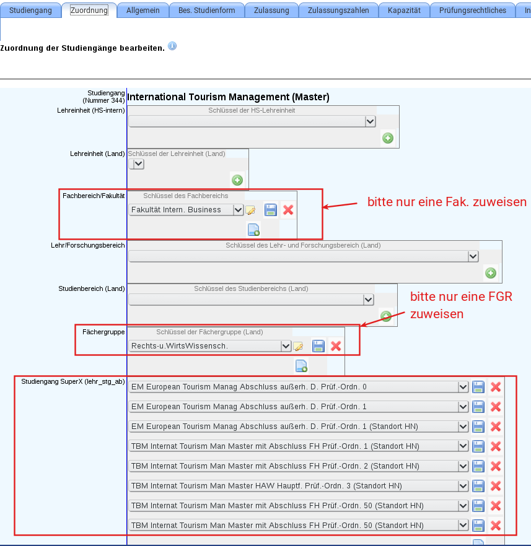Open the Schlüssel der Lehreinheit (Land) dropdown
This screenshot has width=531, height=546.
[136, 164]
